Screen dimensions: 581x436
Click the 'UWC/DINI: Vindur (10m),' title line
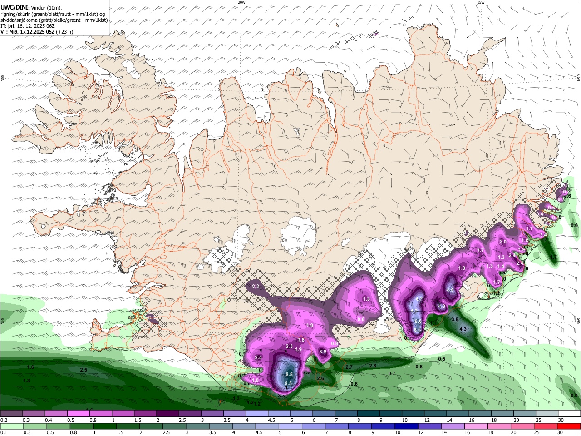tap(31, 8)
